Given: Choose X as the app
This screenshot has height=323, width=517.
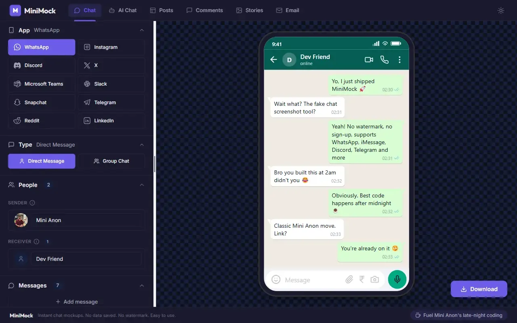Looking at the screenshot, I should click(x=111, y=65).
